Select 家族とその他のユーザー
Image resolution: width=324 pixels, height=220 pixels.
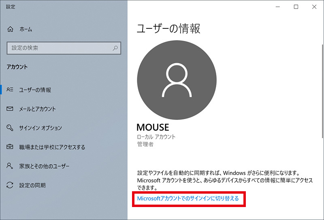[x=64, y=166]
